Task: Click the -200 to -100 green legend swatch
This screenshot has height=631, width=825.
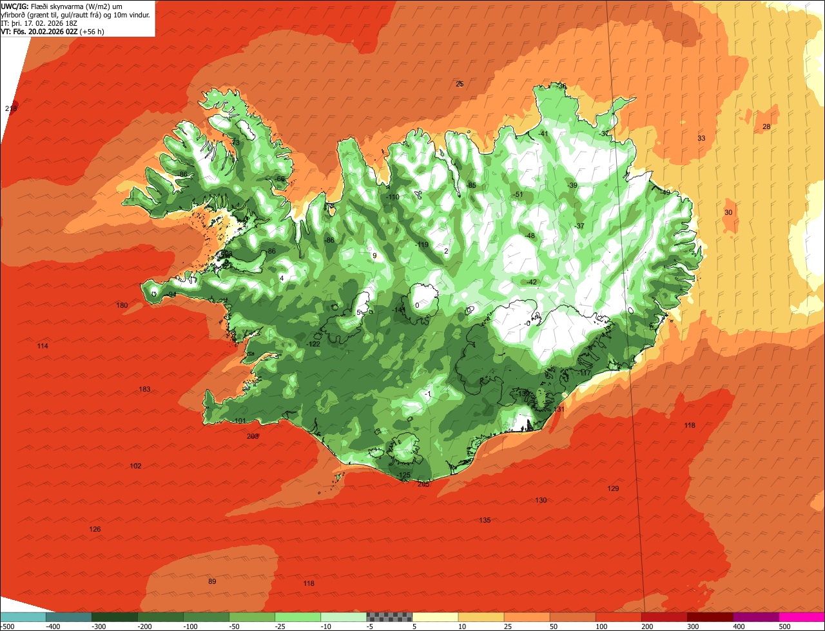Action: click(160, 617)
